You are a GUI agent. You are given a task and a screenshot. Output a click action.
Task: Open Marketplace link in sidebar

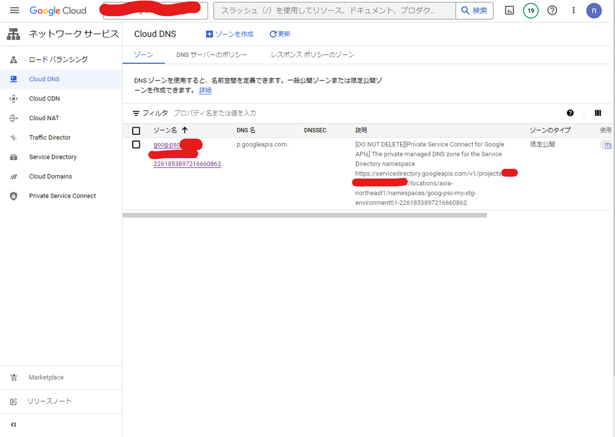(x=46, y=378)
